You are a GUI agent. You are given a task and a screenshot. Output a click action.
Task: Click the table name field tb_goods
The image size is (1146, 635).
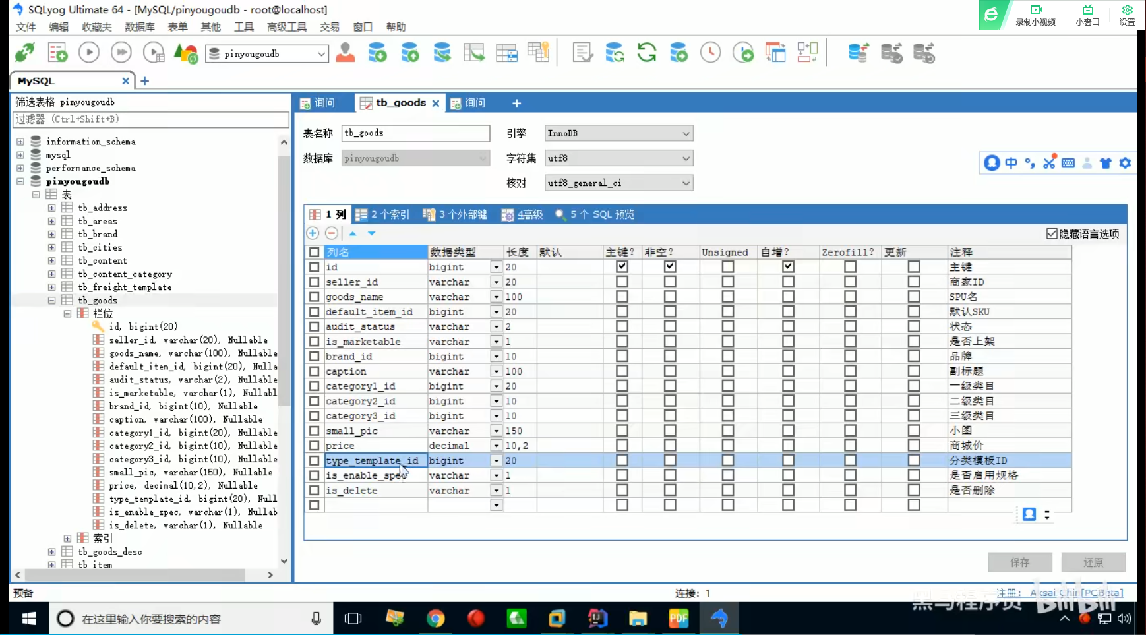point(415,133)
